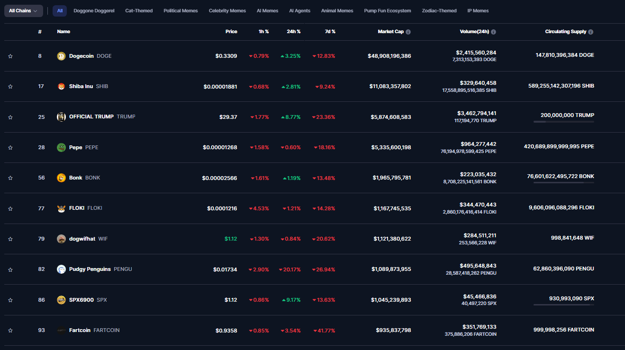Screen dimensions: 625x350
Task: Click the Market Cap info icon
Action: [408, 32]
